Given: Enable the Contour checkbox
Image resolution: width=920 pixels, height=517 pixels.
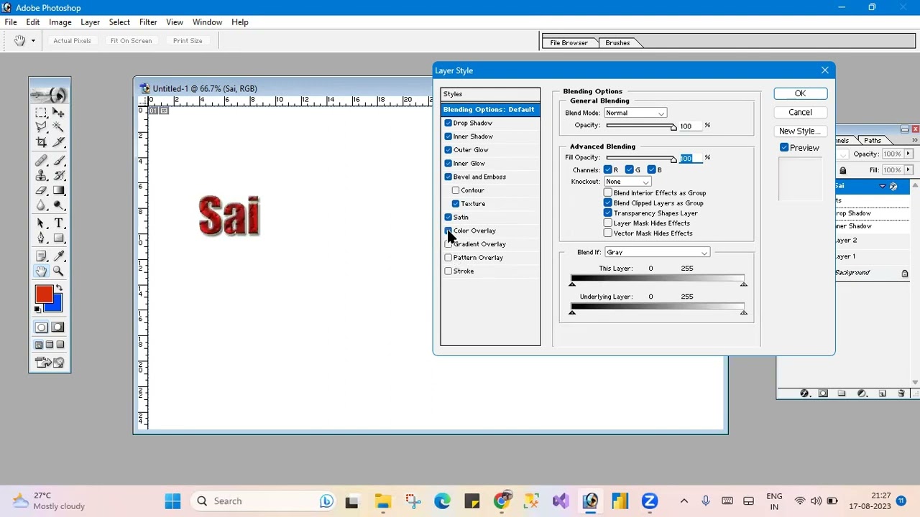Looking at the screenshot, I should pyautogui.click(x=456, y=190).
